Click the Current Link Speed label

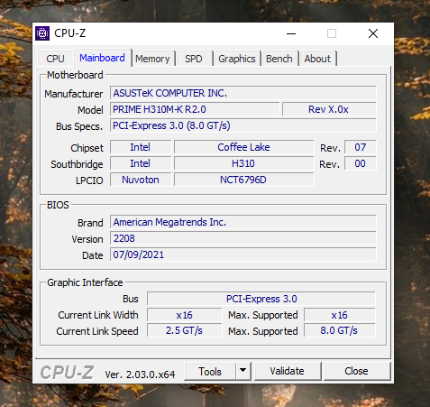point(97,331)
